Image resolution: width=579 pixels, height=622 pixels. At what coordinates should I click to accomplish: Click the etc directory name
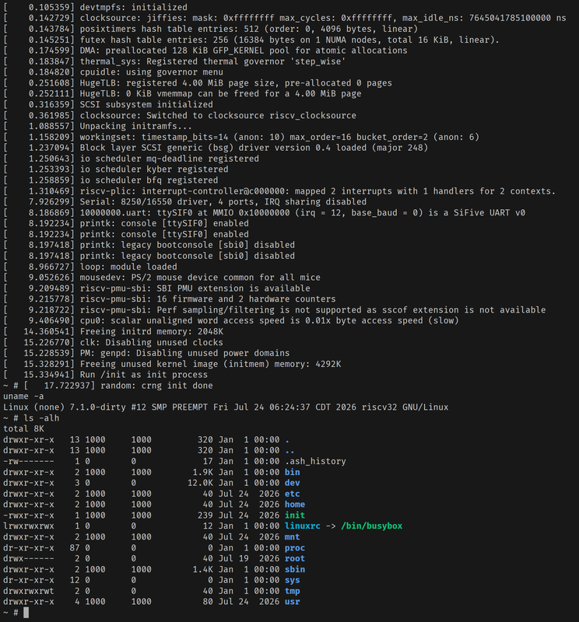pyautogui.click(x=293, y=494)
